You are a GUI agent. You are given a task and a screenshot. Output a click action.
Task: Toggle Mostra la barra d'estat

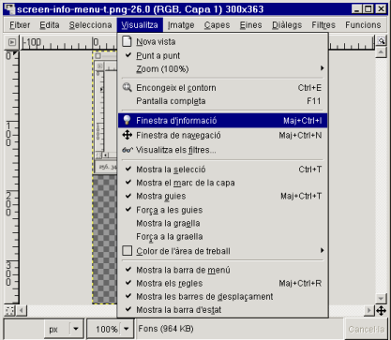coord(222,310)
